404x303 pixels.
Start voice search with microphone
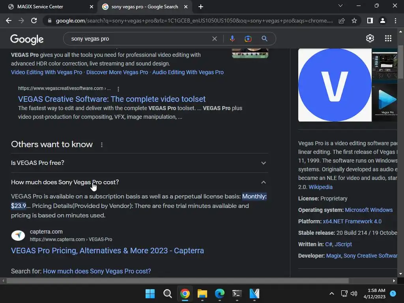pos(232,39)
